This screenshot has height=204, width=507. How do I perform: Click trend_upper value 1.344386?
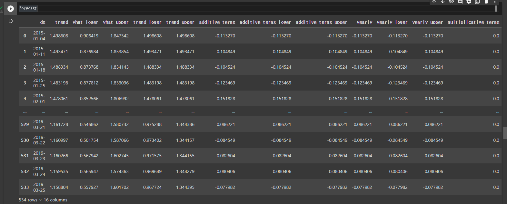point(185,124)
